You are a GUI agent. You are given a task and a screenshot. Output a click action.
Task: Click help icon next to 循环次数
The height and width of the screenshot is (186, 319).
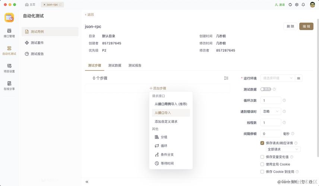click(284, 100)
